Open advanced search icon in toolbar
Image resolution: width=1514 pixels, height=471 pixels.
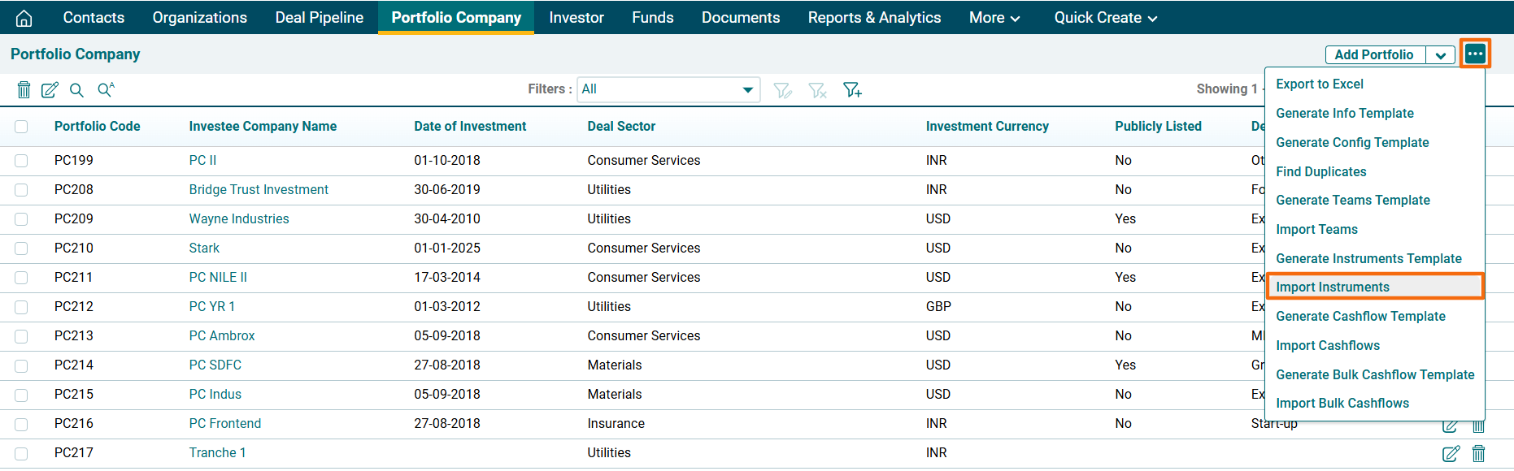106,89
